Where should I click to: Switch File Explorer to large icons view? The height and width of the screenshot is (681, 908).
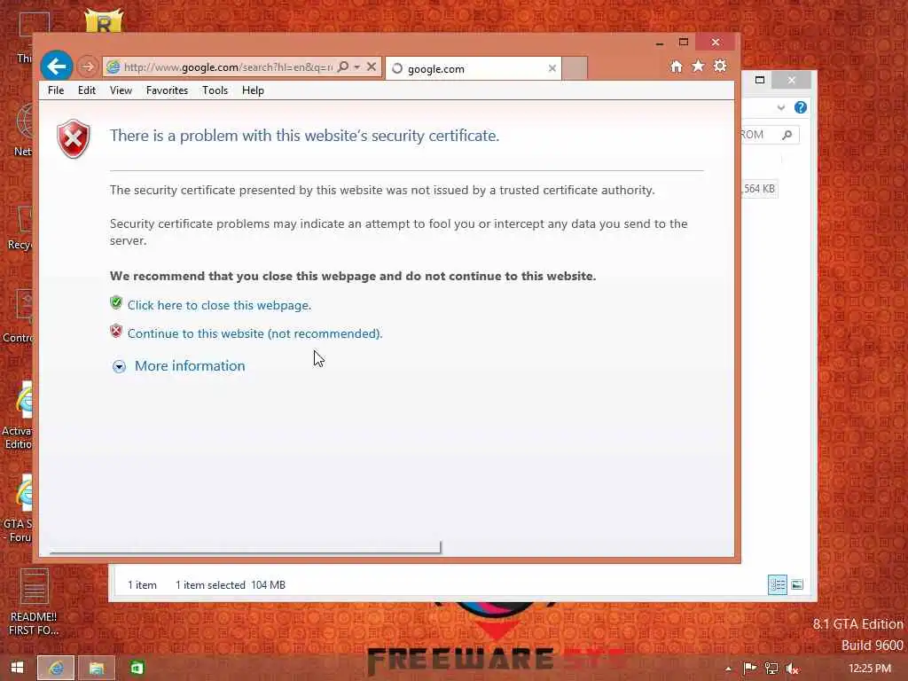(x=797, y=585)
